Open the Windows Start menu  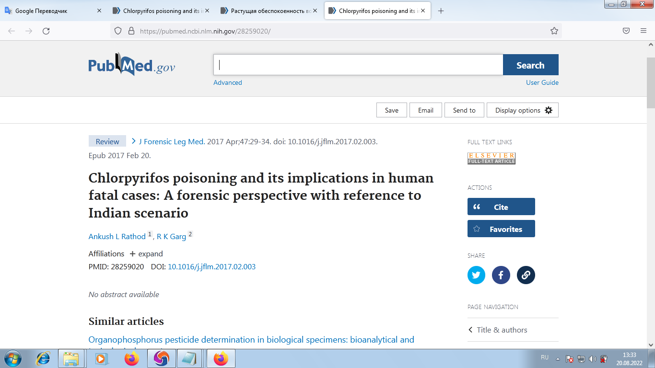pos(12,358)
